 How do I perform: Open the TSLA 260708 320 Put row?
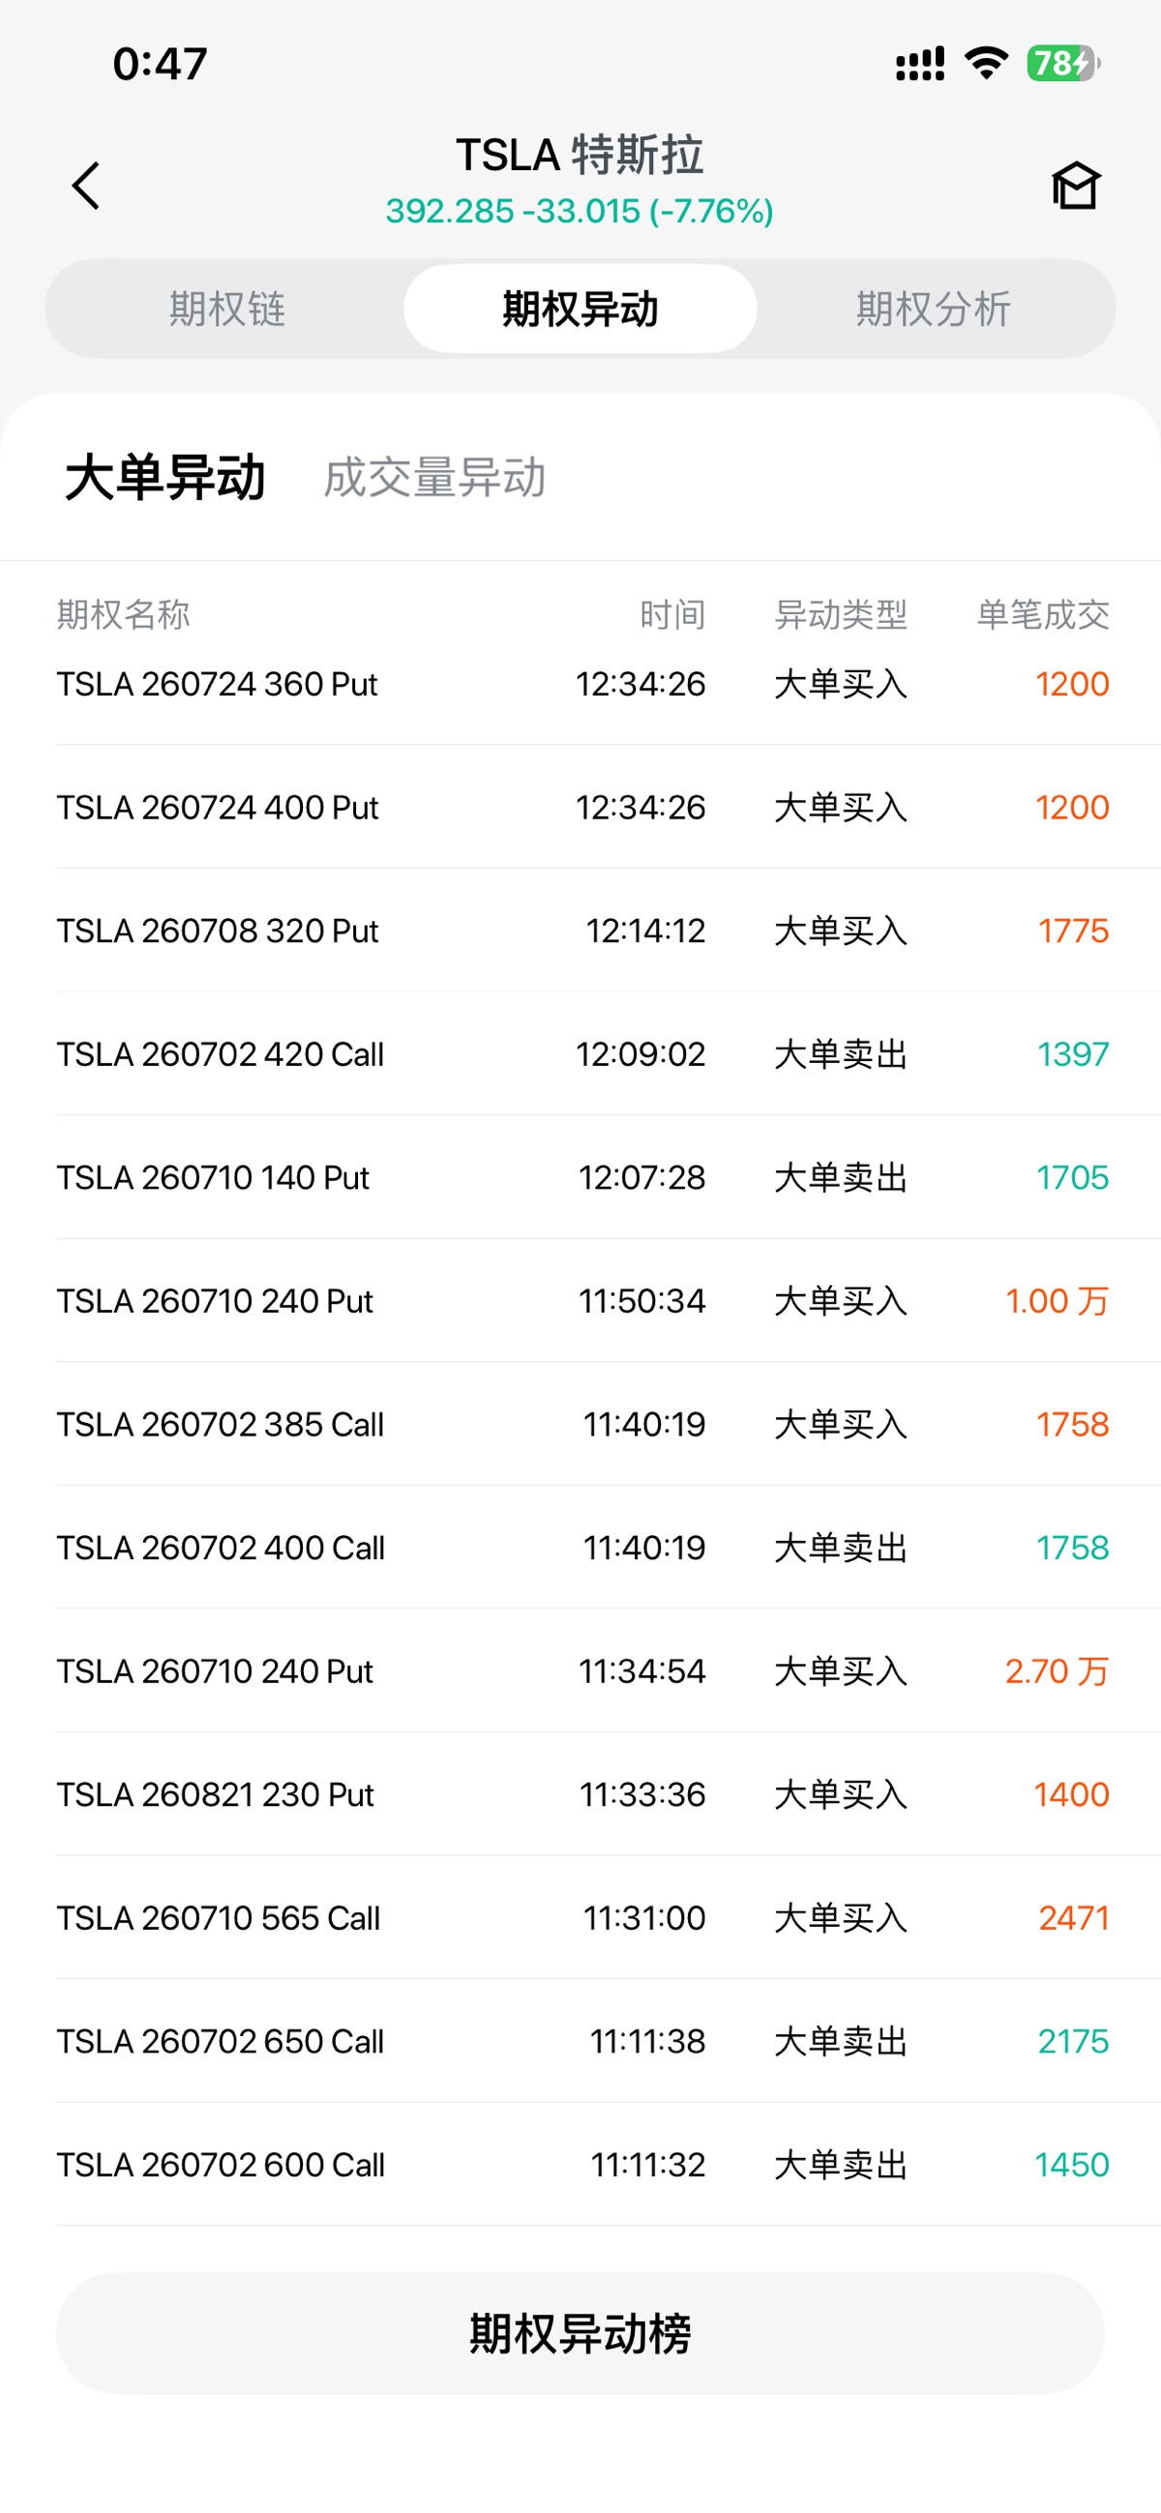coord(582,931)
